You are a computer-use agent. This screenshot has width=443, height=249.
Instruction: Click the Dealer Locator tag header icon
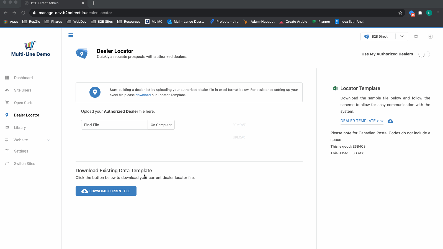pos(82,53)
